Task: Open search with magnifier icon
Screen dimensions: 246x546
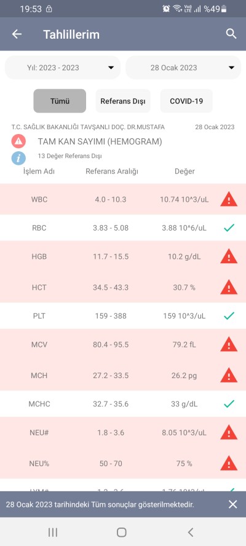Action: pyautogui.click(x=231, y=34)
